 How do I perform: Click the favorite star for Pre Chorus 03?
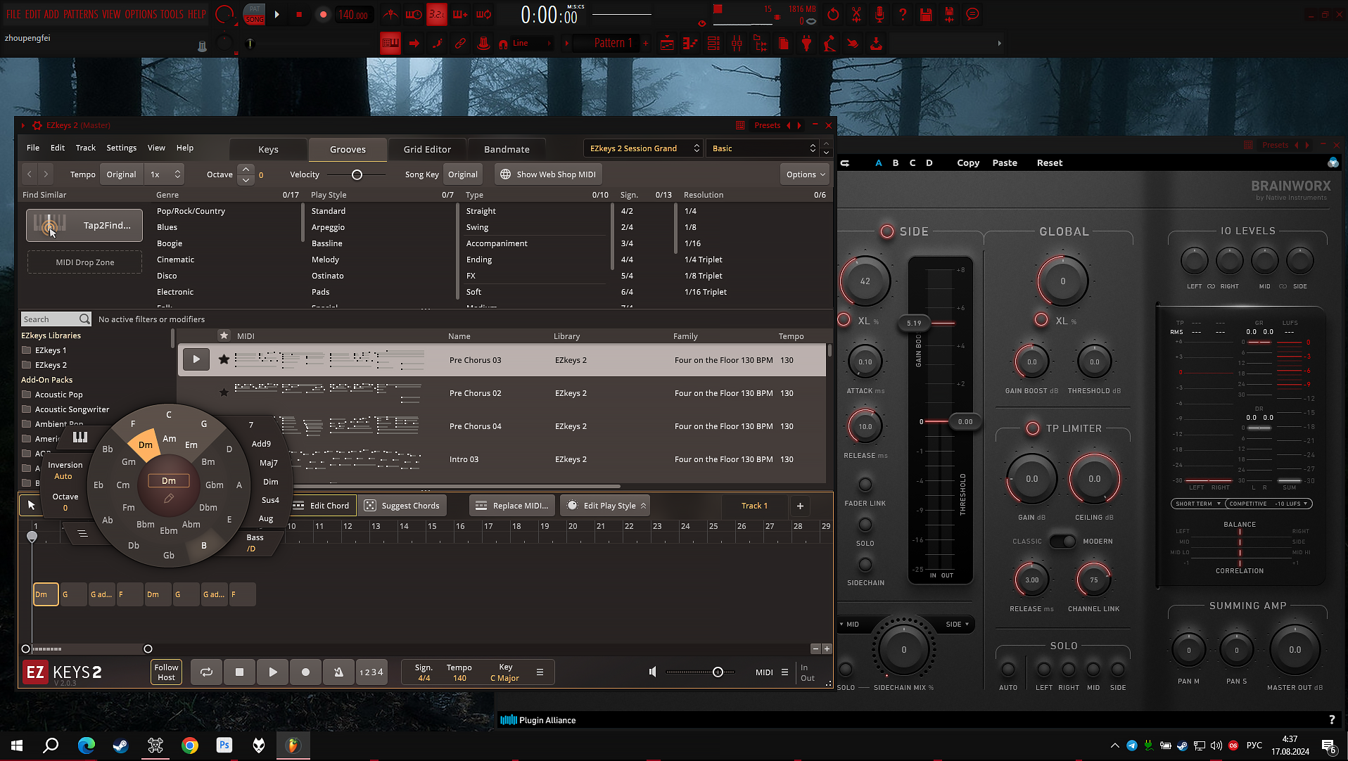pos(224,359)
